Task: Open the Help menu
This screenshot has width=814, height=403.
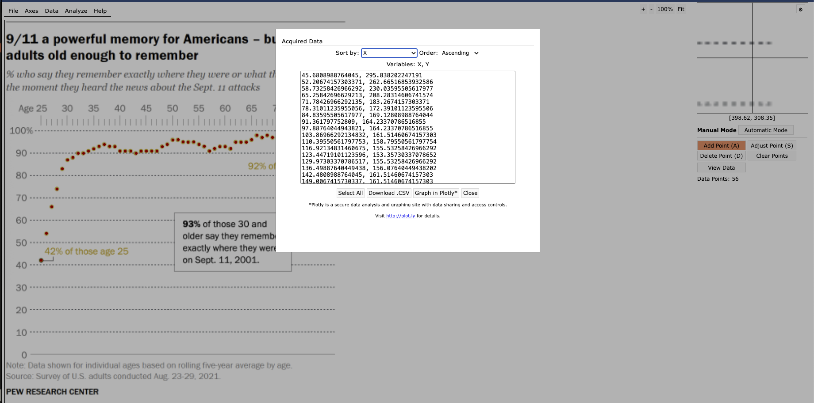Action: (x=100, y=11)
